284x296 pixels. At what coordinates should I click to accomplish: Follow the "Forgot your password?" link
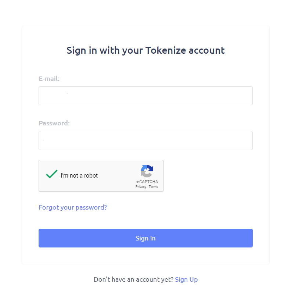(x=73, y=207)
